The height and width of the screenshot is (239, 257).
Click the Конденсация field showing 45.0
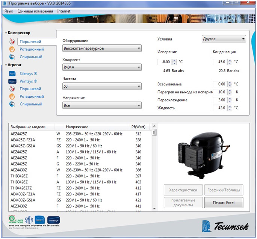pos(220,62)
